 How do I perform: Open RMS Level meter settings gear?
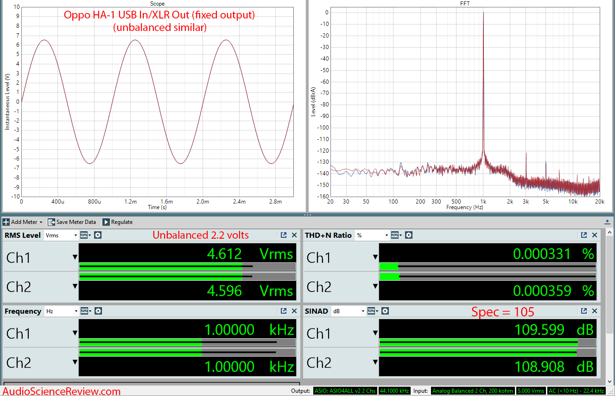coord(98,235)
